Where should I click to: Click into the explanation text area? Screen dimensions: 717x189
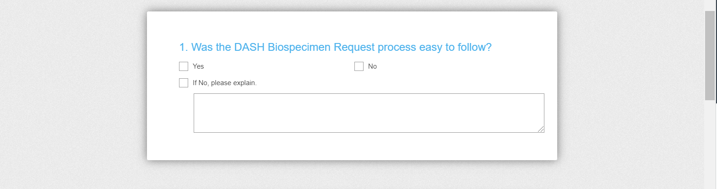click(369, 113)
